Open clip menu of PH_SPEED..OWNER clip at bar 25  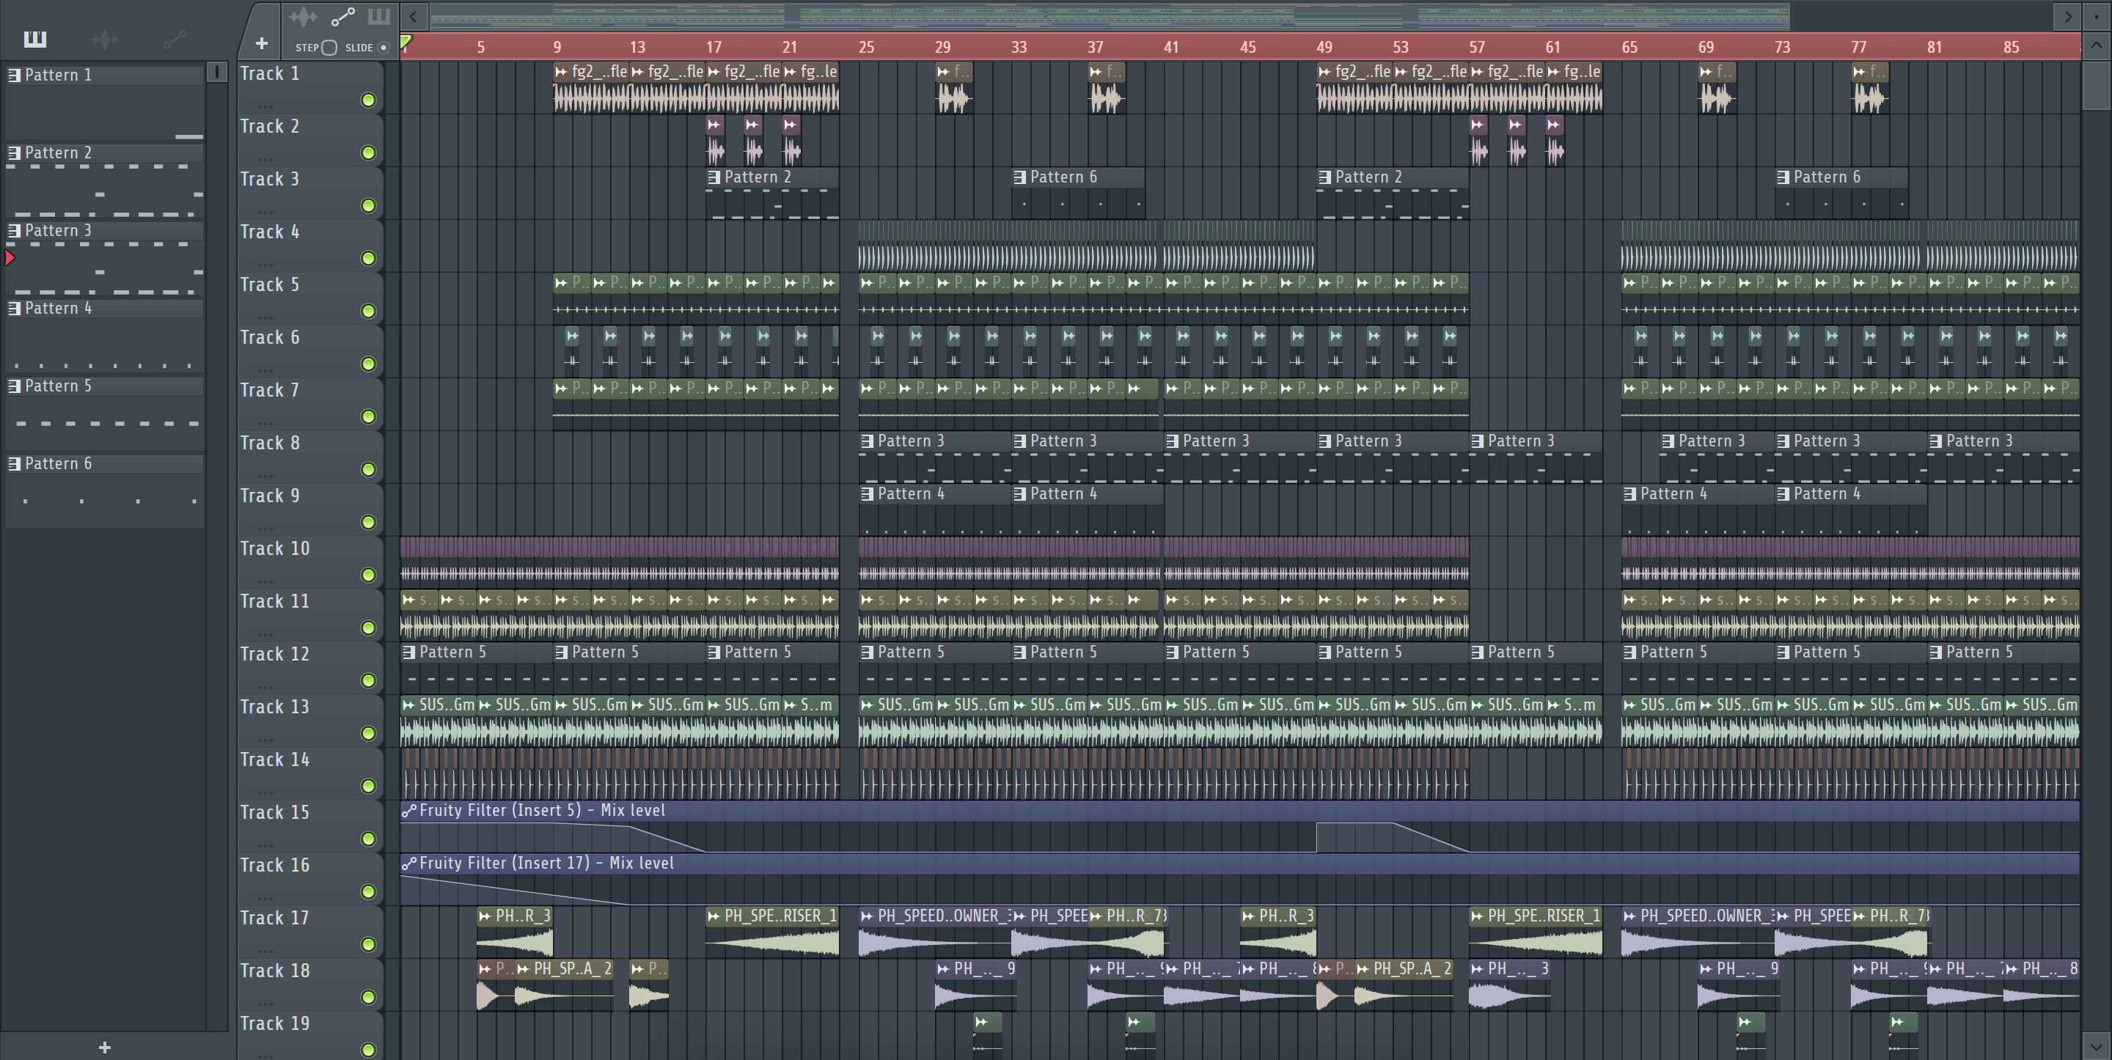tap(867, 916)
